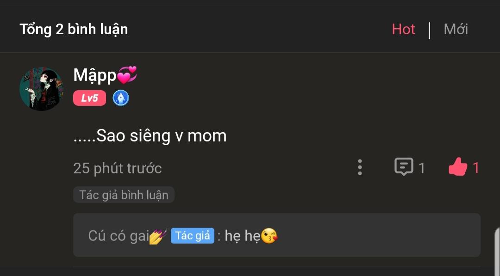Click the like count number

click(476, 168)
